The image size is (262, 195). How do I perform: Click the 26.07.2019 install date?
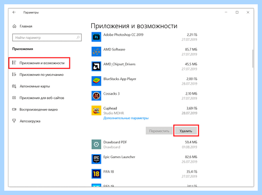[190, 162]
